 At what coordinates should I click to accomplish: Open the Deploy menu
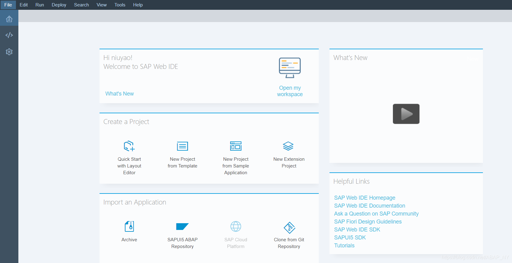point(59,5)
